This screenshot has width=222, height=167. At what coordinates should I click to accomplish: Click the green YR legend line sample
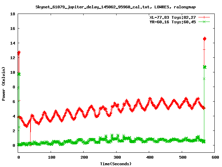pyautogui.click(x=204, y=22)
